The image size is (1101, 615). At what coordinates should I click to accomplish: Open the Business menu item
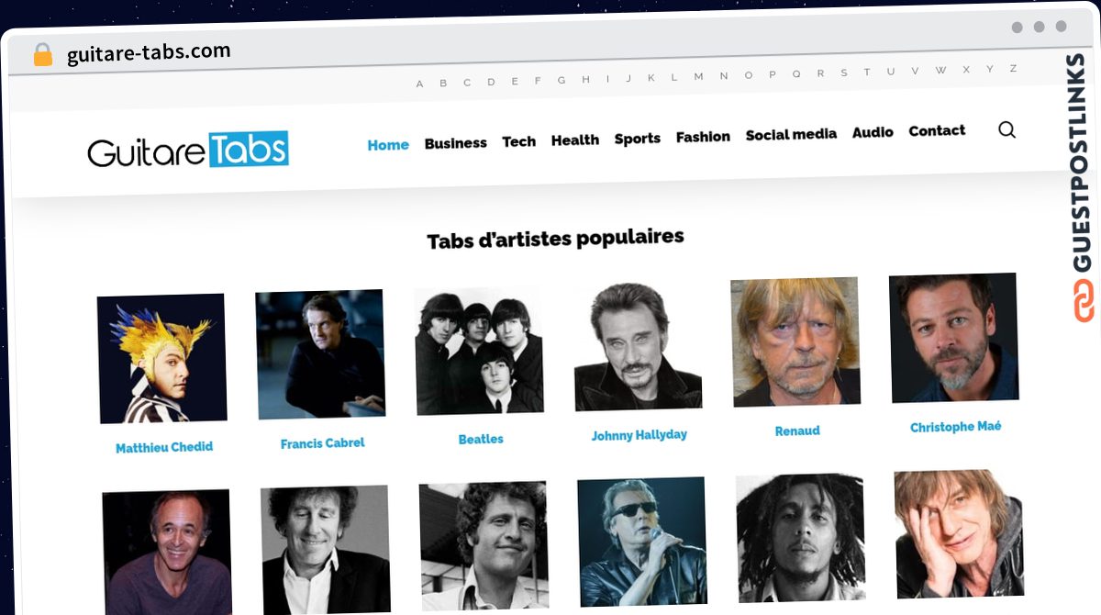pyautogui.click(x=455, y=143)
